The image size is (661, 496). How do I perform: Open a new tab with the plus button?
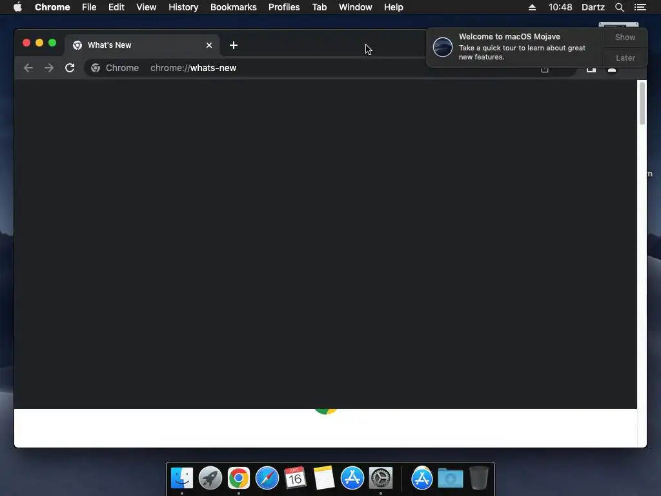pos(234,45)
